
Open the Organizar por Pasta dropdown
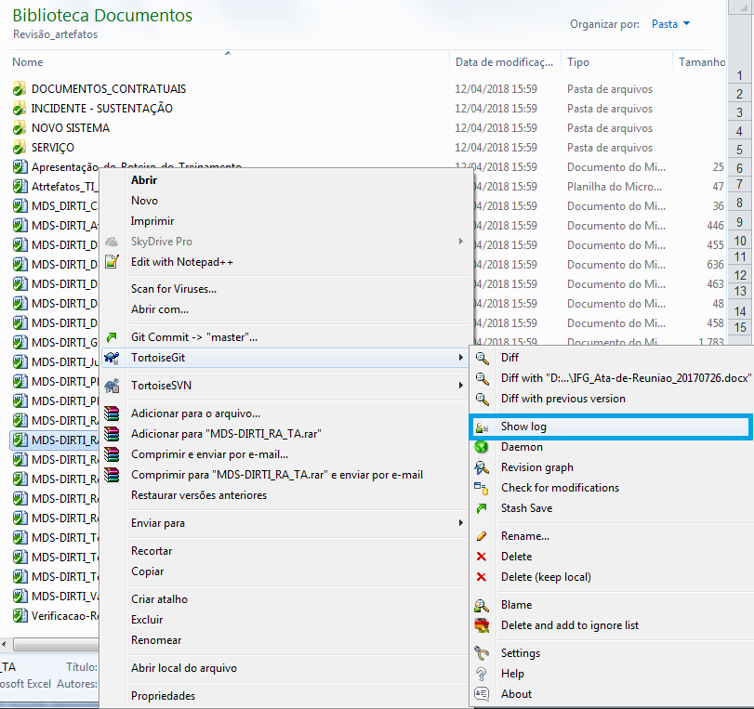[x=671, y=24]
